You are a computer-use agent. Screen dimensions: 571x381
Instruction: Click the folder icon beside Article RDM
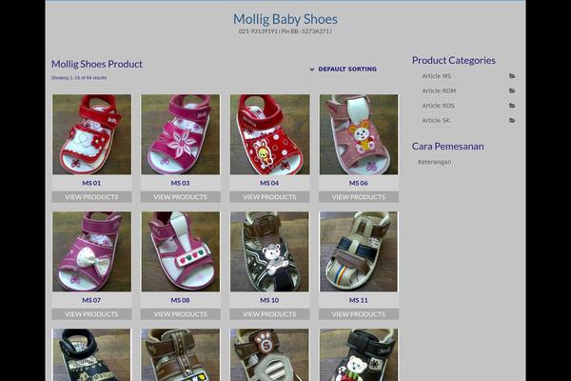click(x=512, y=90)
